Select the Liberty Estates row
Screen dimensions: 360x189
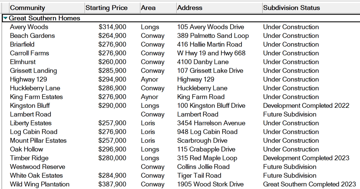click(x=31, y=123)
